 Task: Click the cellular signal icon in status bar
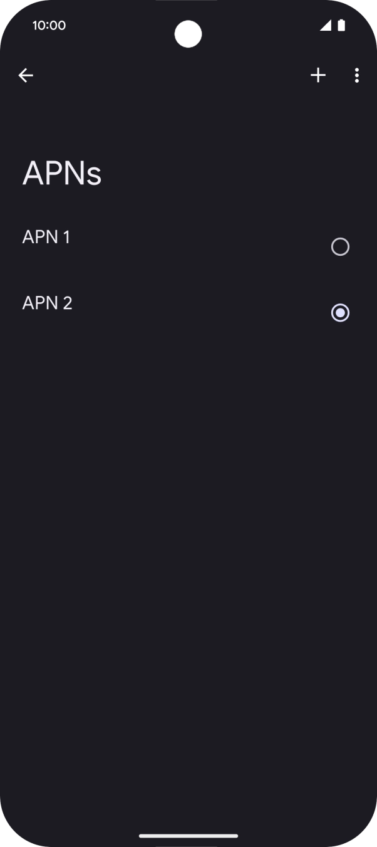(326, 25)
